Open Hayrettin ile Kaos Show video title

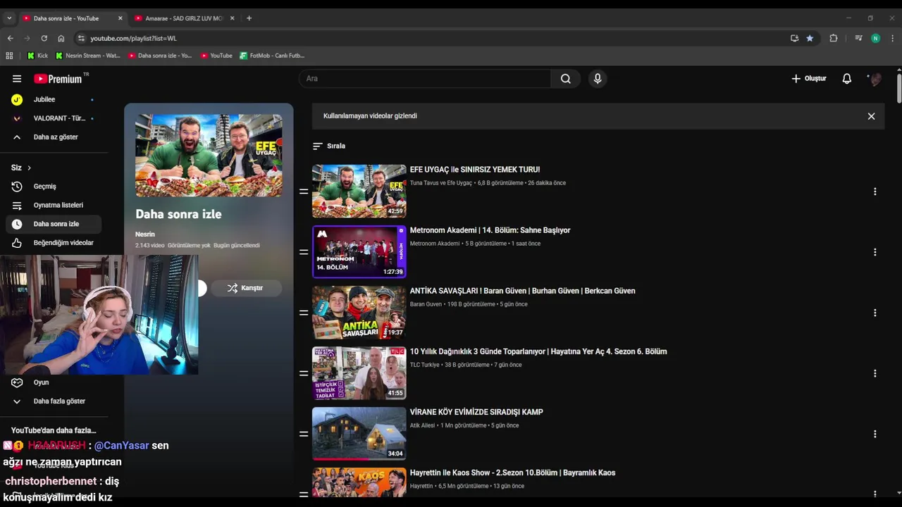(512, 472)
